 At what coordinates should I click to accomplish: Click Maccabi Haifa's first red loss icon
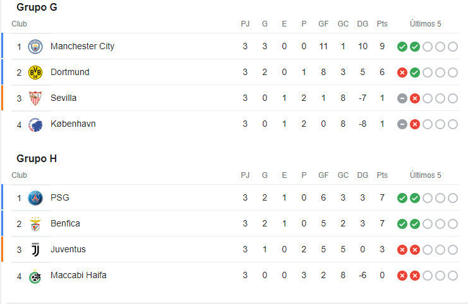click(402, 276)
